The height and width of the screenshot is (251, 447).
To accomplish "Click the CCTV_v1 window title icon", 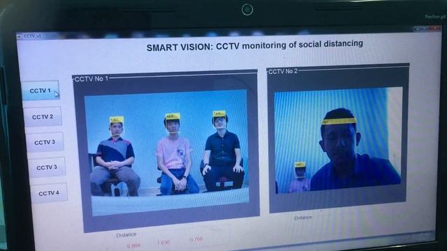I will [20, 36].
